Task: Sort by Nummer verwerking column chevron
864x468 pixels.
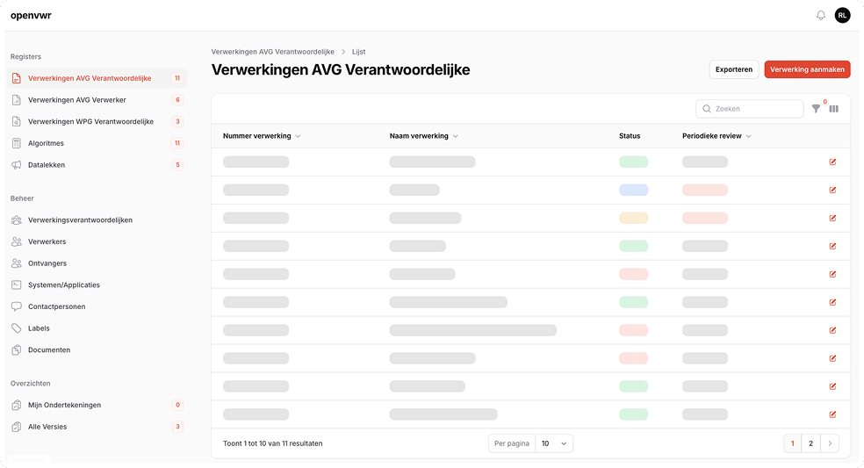Action: [299, 136]
